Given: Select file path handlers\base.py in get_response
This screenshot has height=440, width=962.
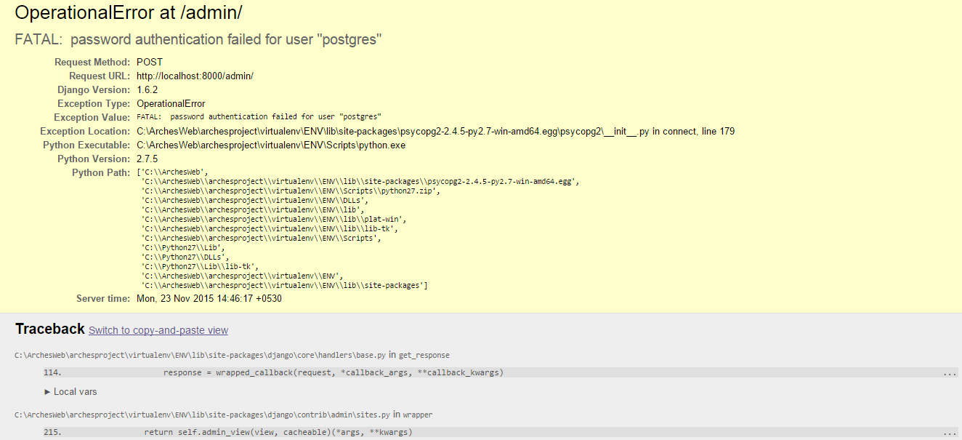Looking at the screenshot, I should point(200,356).
